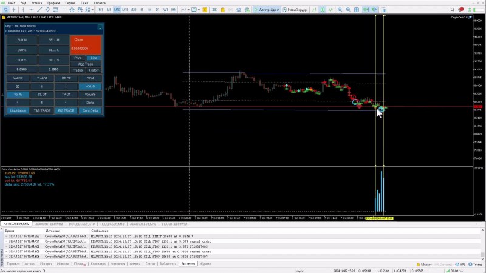The width and height of the screenshot is (486, 273).
Task: Open notifications with red badge
Action: coord(460,10)
